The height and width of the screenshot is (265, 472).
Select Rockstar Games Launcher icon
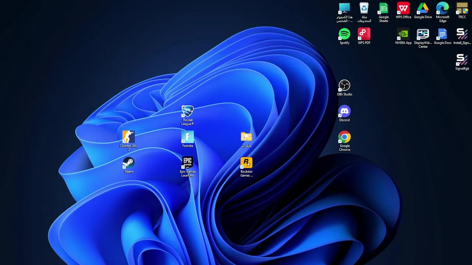click(x=246, y=167)
